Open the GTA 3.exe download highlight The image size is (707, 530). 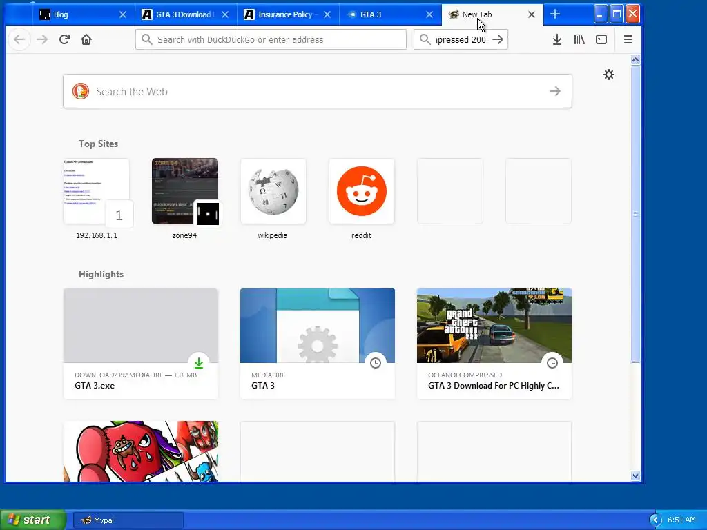141,344
